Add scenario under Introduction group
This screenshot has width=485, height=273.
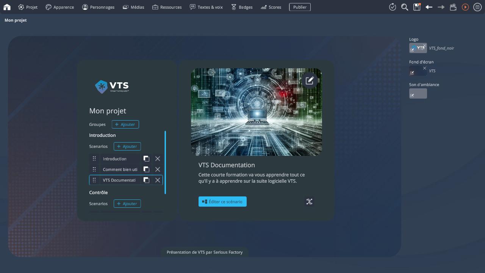point(127,146)
